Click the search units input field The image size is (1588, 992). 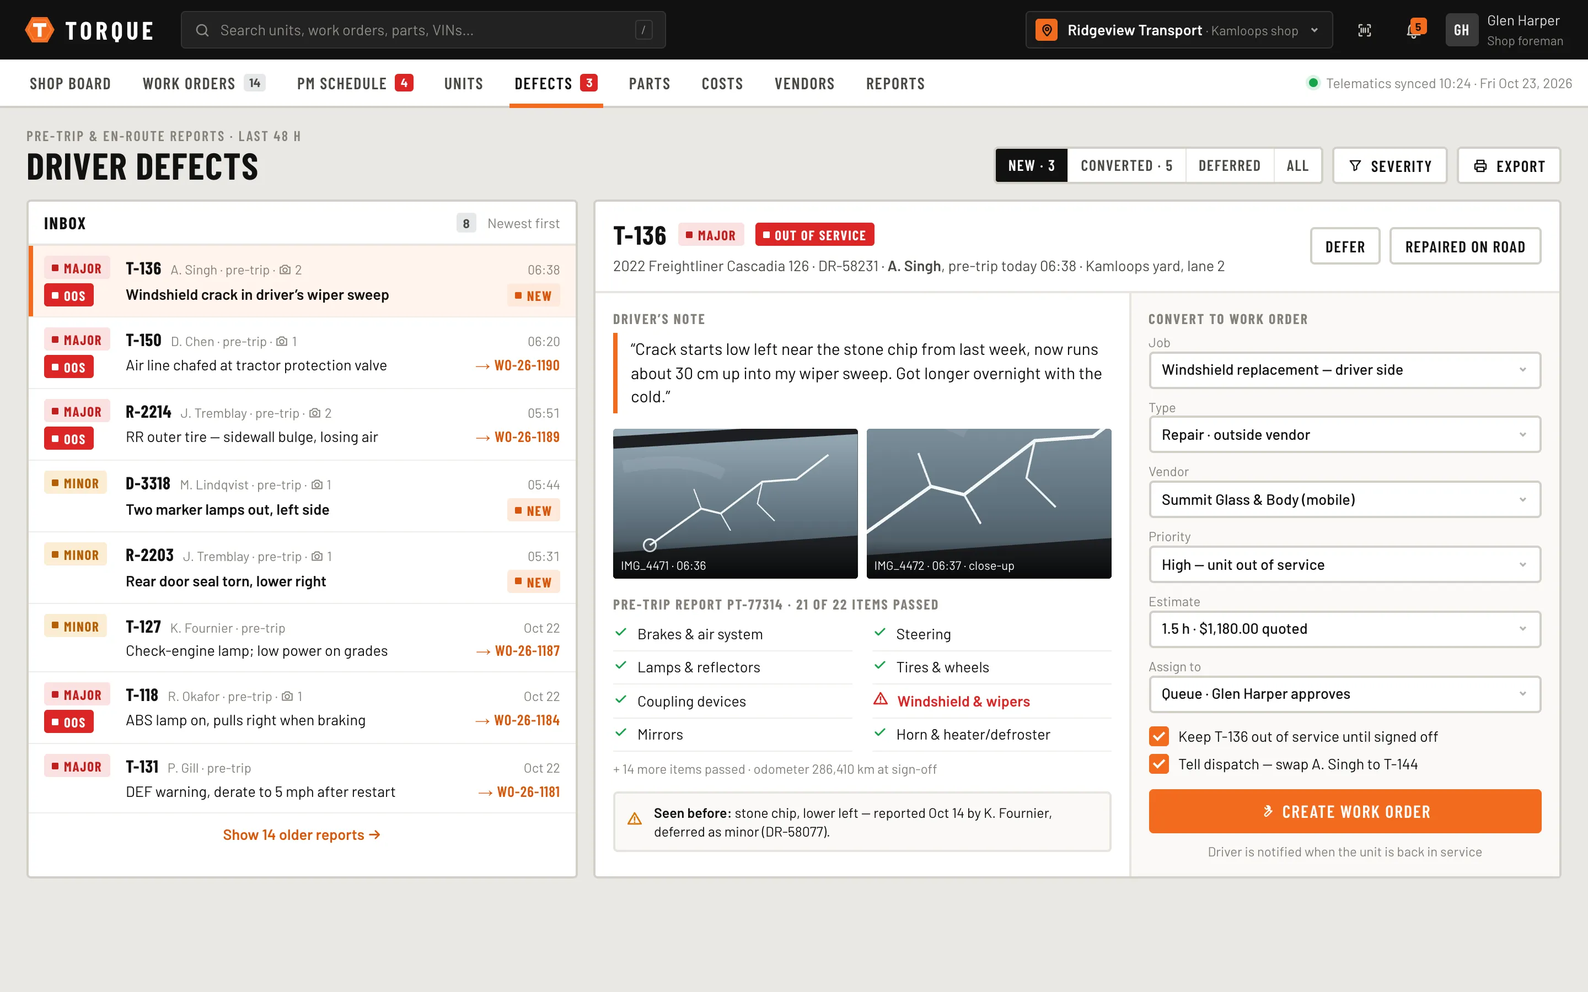pos(423,30)
